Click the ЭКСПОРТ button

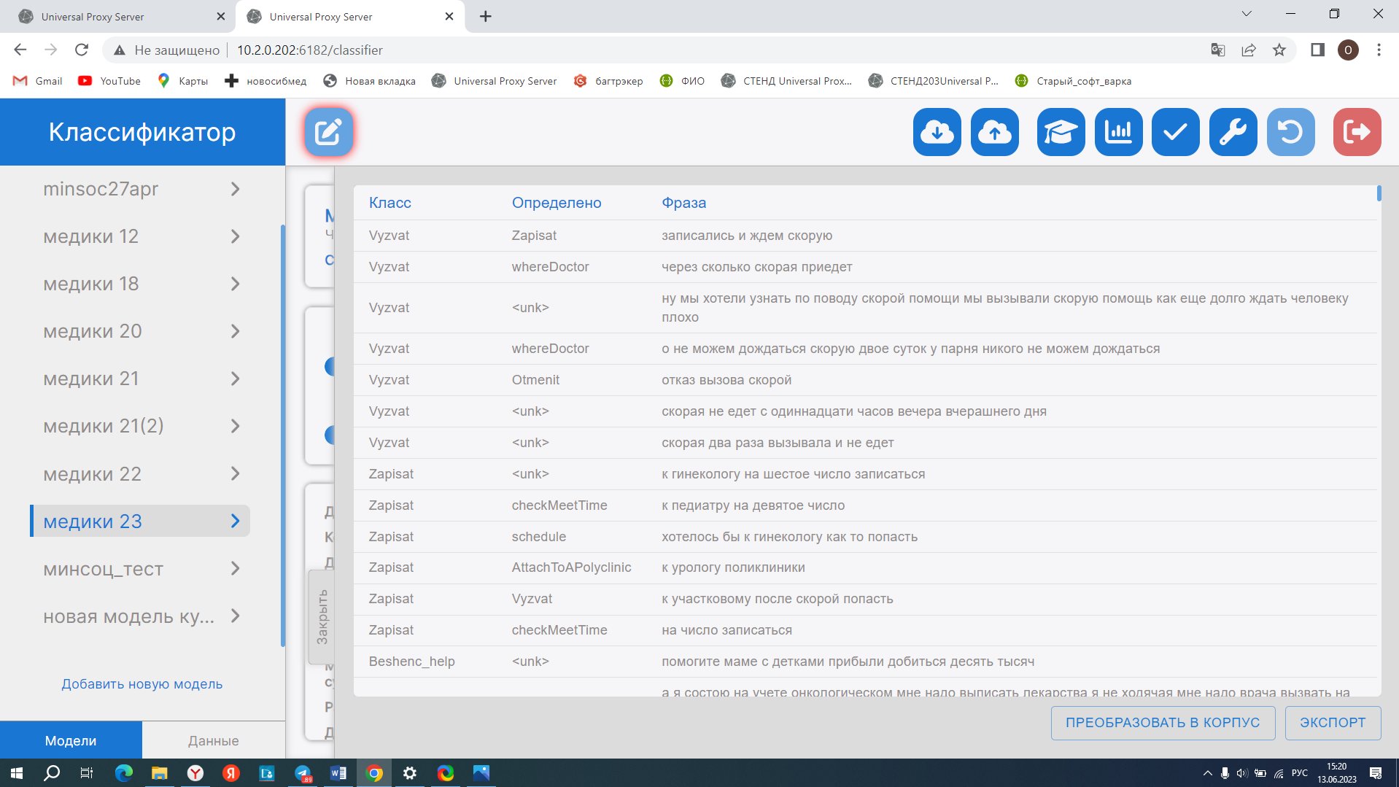click(1332, 722)
